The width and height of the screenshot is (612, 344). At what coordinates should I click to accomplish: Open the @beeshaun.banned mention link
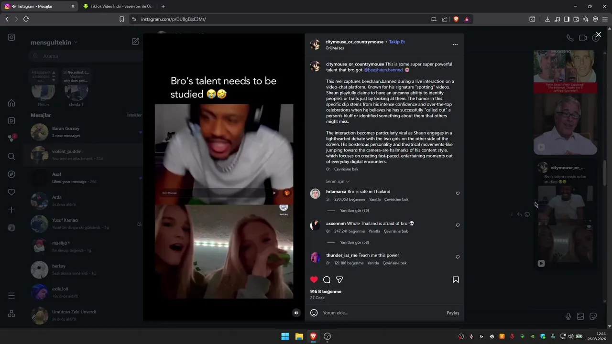[383, 70]
